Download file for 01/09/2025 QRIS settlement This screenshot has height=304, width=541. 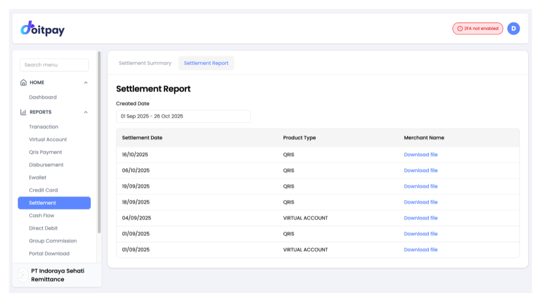click(x=420, y=234)
